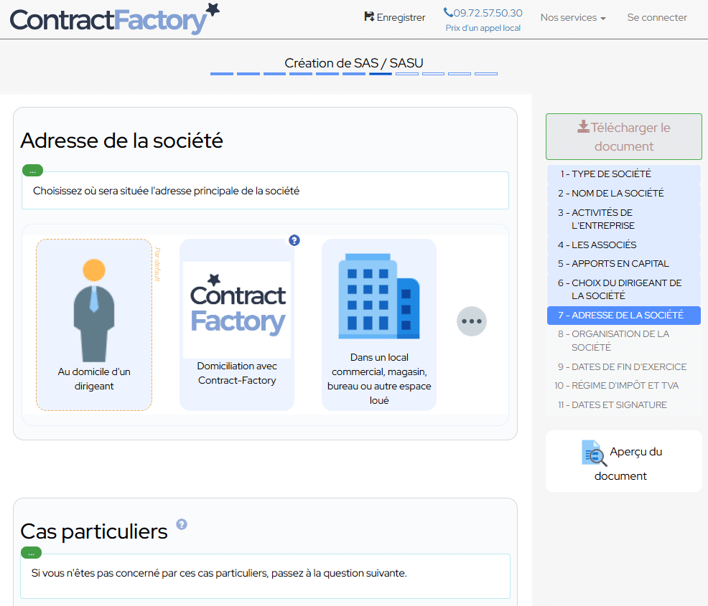
Task: Expand green tag above Choisissez address hint
Action: 32,171
